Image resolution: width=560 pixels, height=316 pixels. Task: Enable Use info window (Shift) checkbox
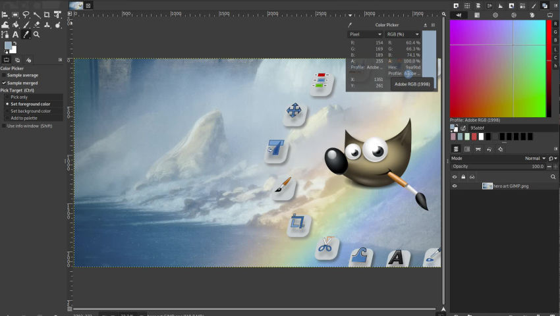coord(4,126)
